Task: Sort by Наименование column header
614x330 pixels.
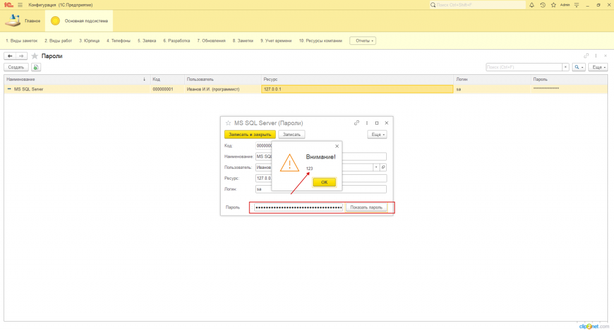Action: [x=77, y=80]
